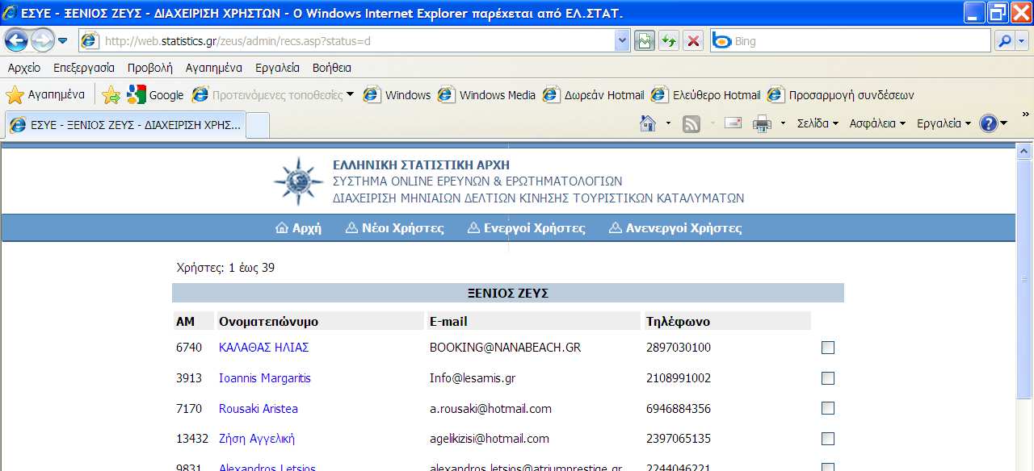Image resolution: width=1034 pixels, height=471 pixels.
Task: Click the browser Back arrow button
Action: (16, 40)
